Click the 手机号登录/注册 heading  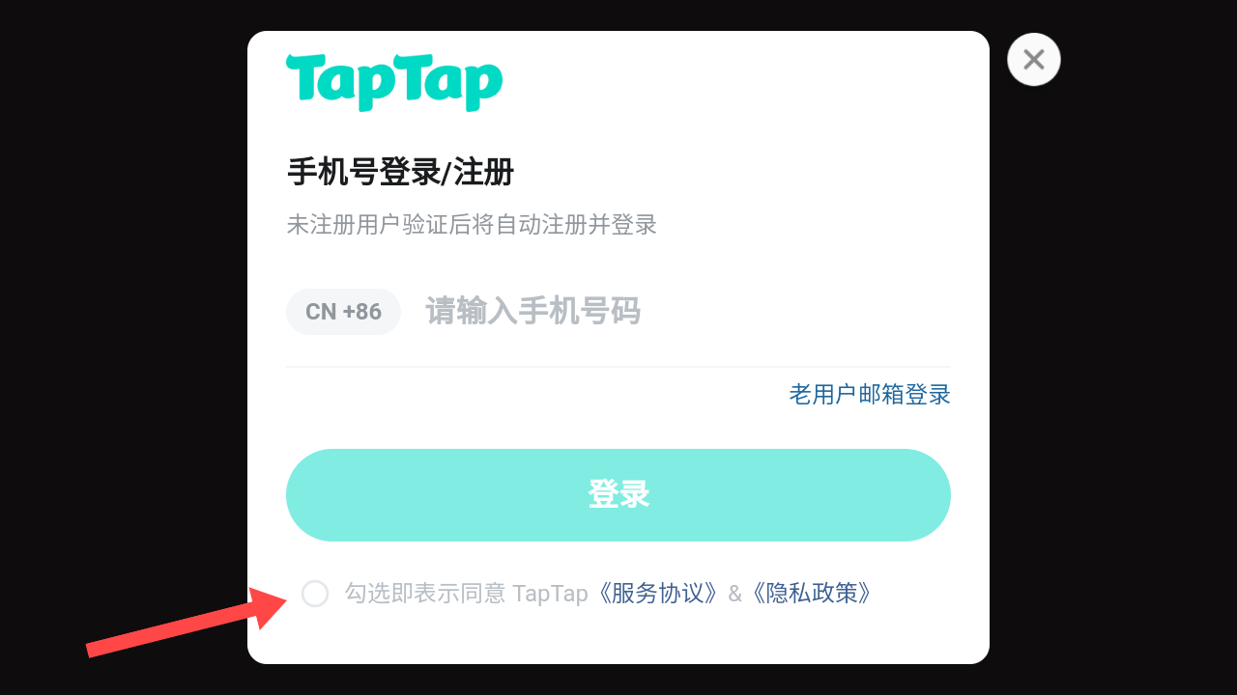point(401,174)
